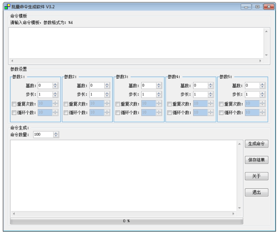Image resolution: width=278 pixels, height=234 pixels.
Task: Click 保存结果 button
Action: [256, 160]
